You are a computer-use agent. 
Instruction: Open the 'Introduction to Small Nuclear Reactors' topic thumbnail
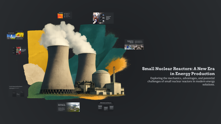tap(134, 44)
